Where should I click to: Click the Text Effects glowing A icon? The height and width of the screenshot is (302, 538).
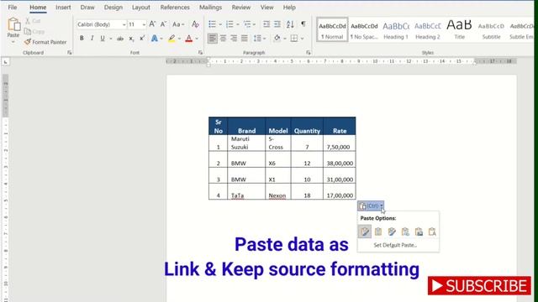coord(155,39)
